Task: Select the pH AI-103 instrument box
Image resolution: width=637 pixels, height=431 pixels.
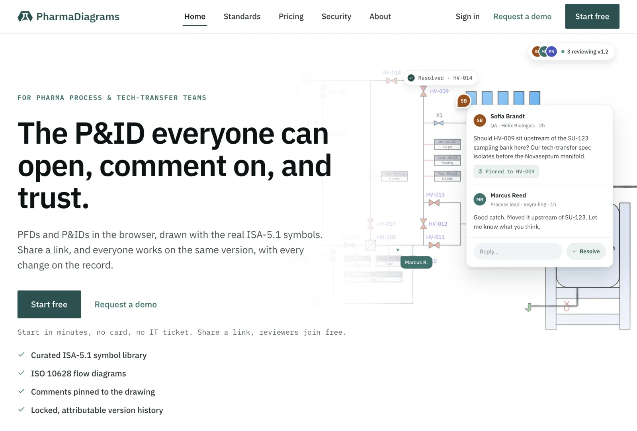Action: [447, 144]
